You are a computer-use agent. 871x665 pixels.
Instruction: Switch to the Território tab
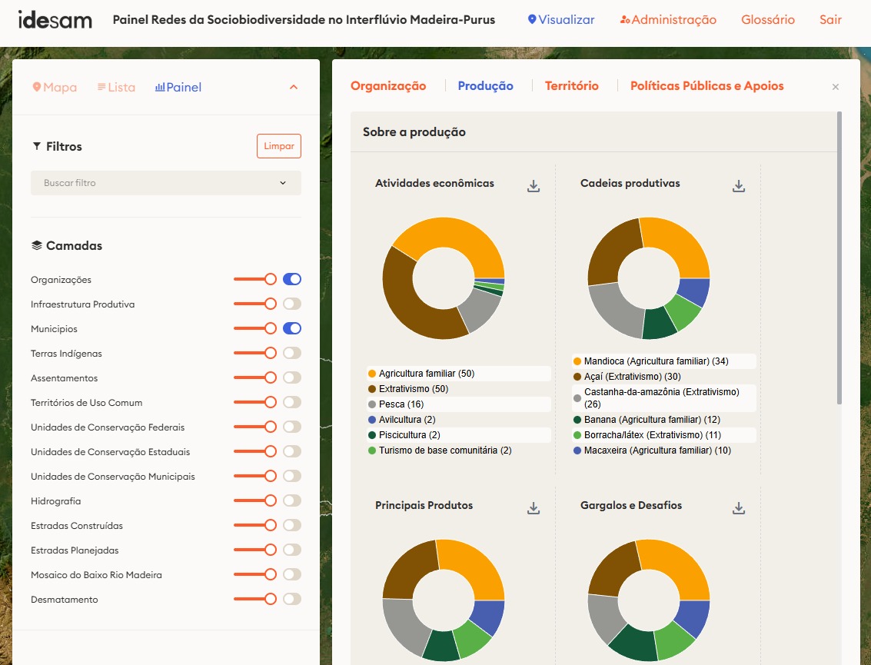(571, 86)
